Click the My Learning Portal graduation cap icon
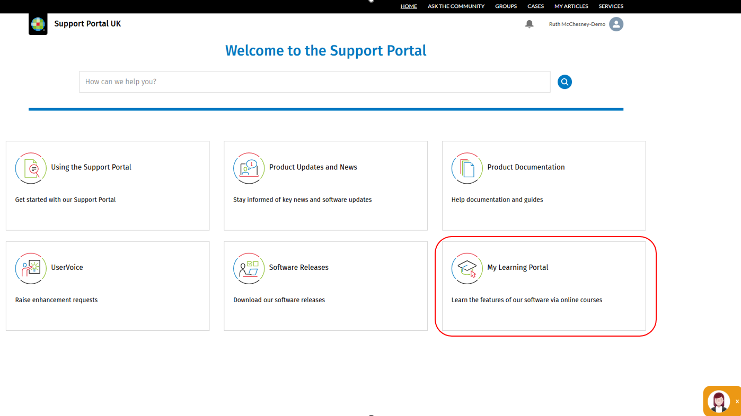This screenshot has width=741, height=416. [x=467, y=268]
